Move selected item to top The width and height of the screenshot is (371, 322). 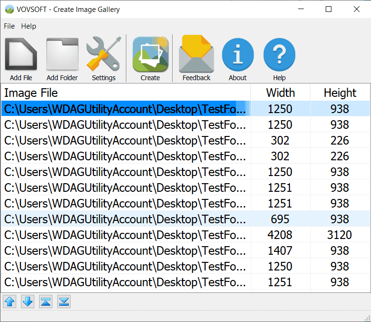pos(46,301)
